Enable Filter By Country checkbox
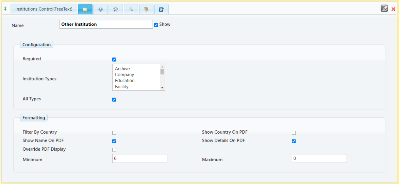The width and height of the screenshot is (399, 184). 114,133
